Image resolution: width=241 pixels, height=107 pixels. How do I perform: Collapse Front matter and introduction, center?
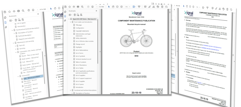pyautogui.click(x=70, y=22)
